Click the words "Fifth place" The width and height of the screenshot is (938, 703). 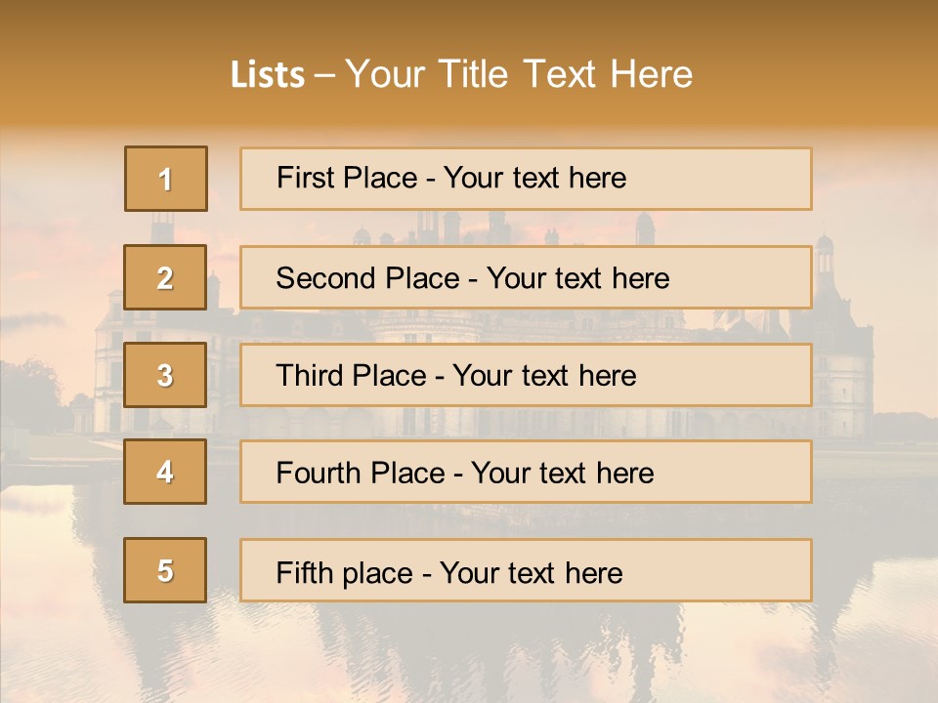click(x=347, y=573)
